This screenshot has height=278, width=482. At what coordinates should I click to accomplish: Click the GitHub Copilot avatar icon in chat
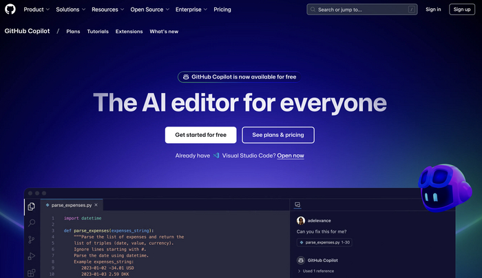pyautogui.click(x=301, y=260)
